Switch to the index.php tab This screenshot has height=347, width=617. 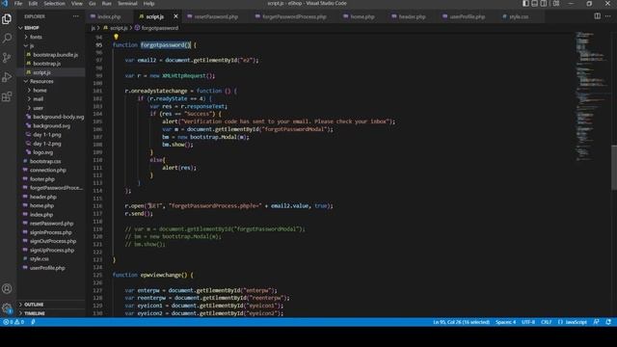(x=109, y=16)
